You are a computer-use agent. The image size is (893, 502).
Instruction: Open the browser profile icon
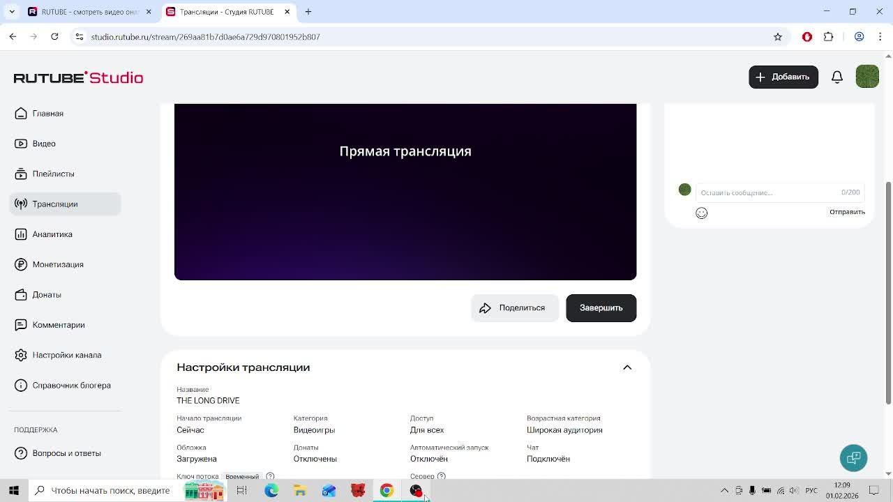tap(860, 37)
